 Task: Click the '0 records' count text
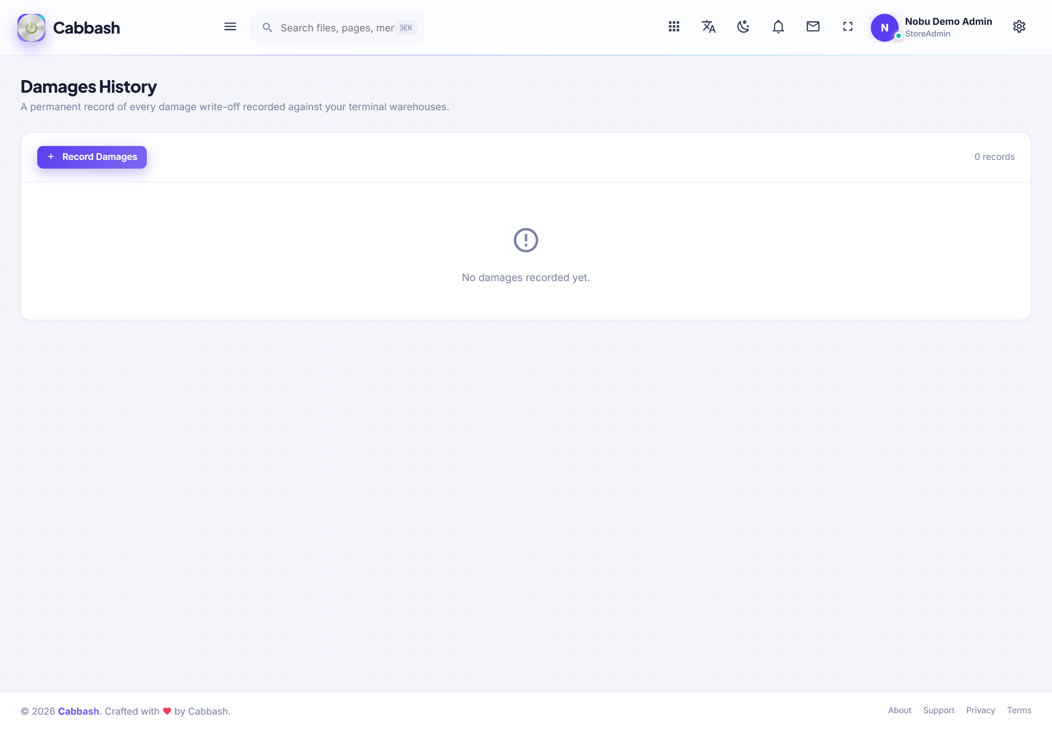(x=994, y=157)
